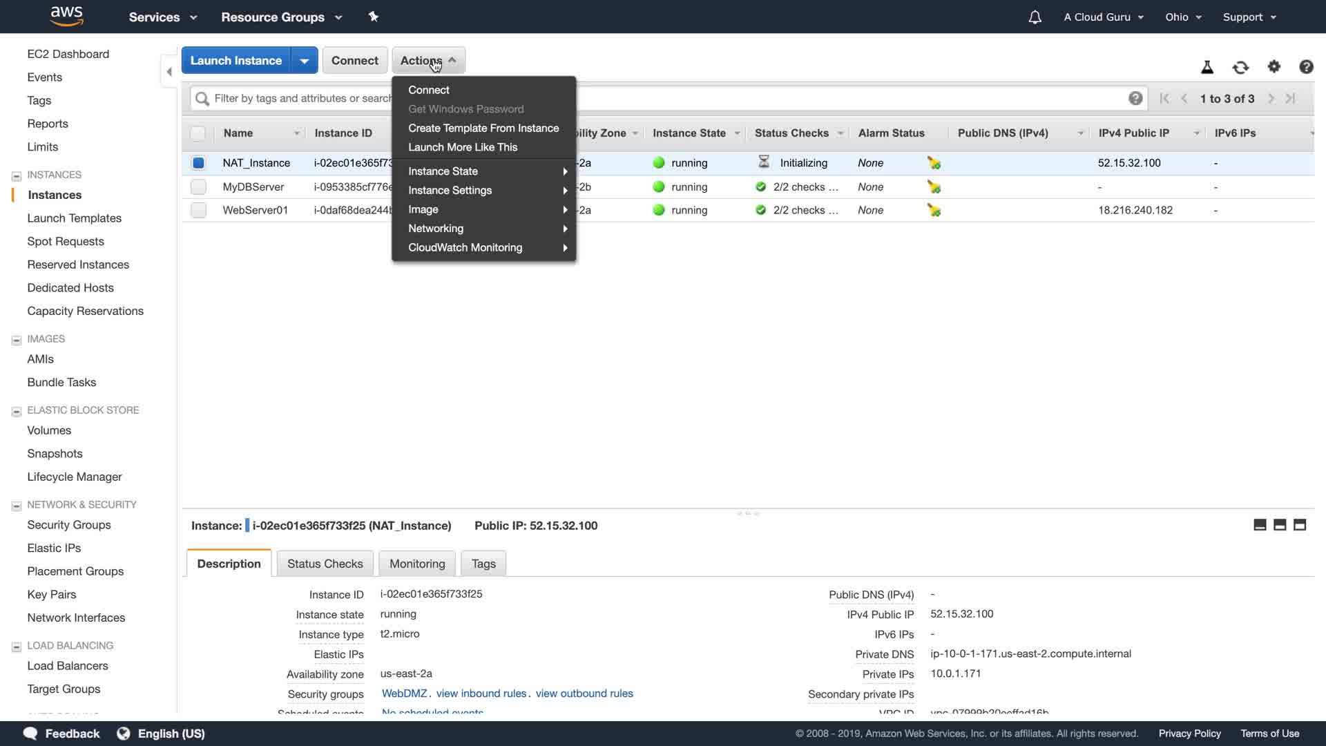This screenshot has width=1326, height=746.
Task: Click the notifications bell icon
Action: click(x=1035, y=17)
